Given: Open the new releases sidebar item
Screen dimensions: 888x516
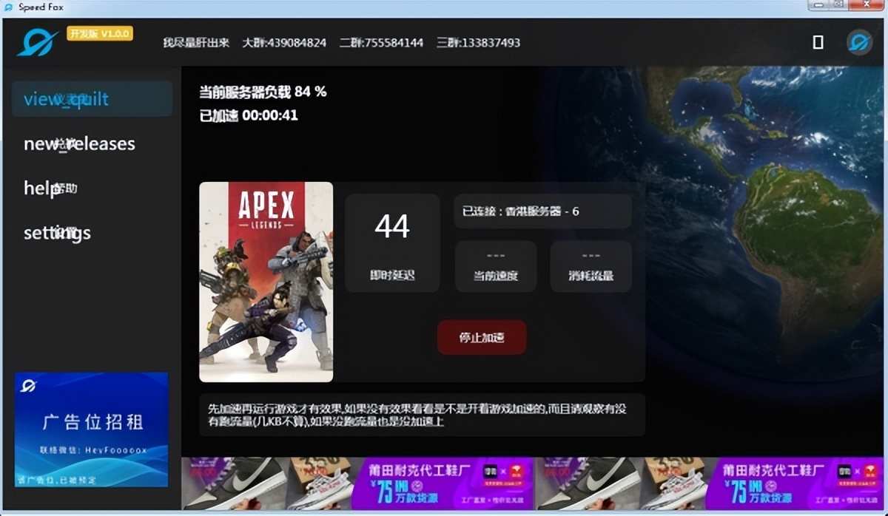Looking at the screenshot, I should coord(78,143).
